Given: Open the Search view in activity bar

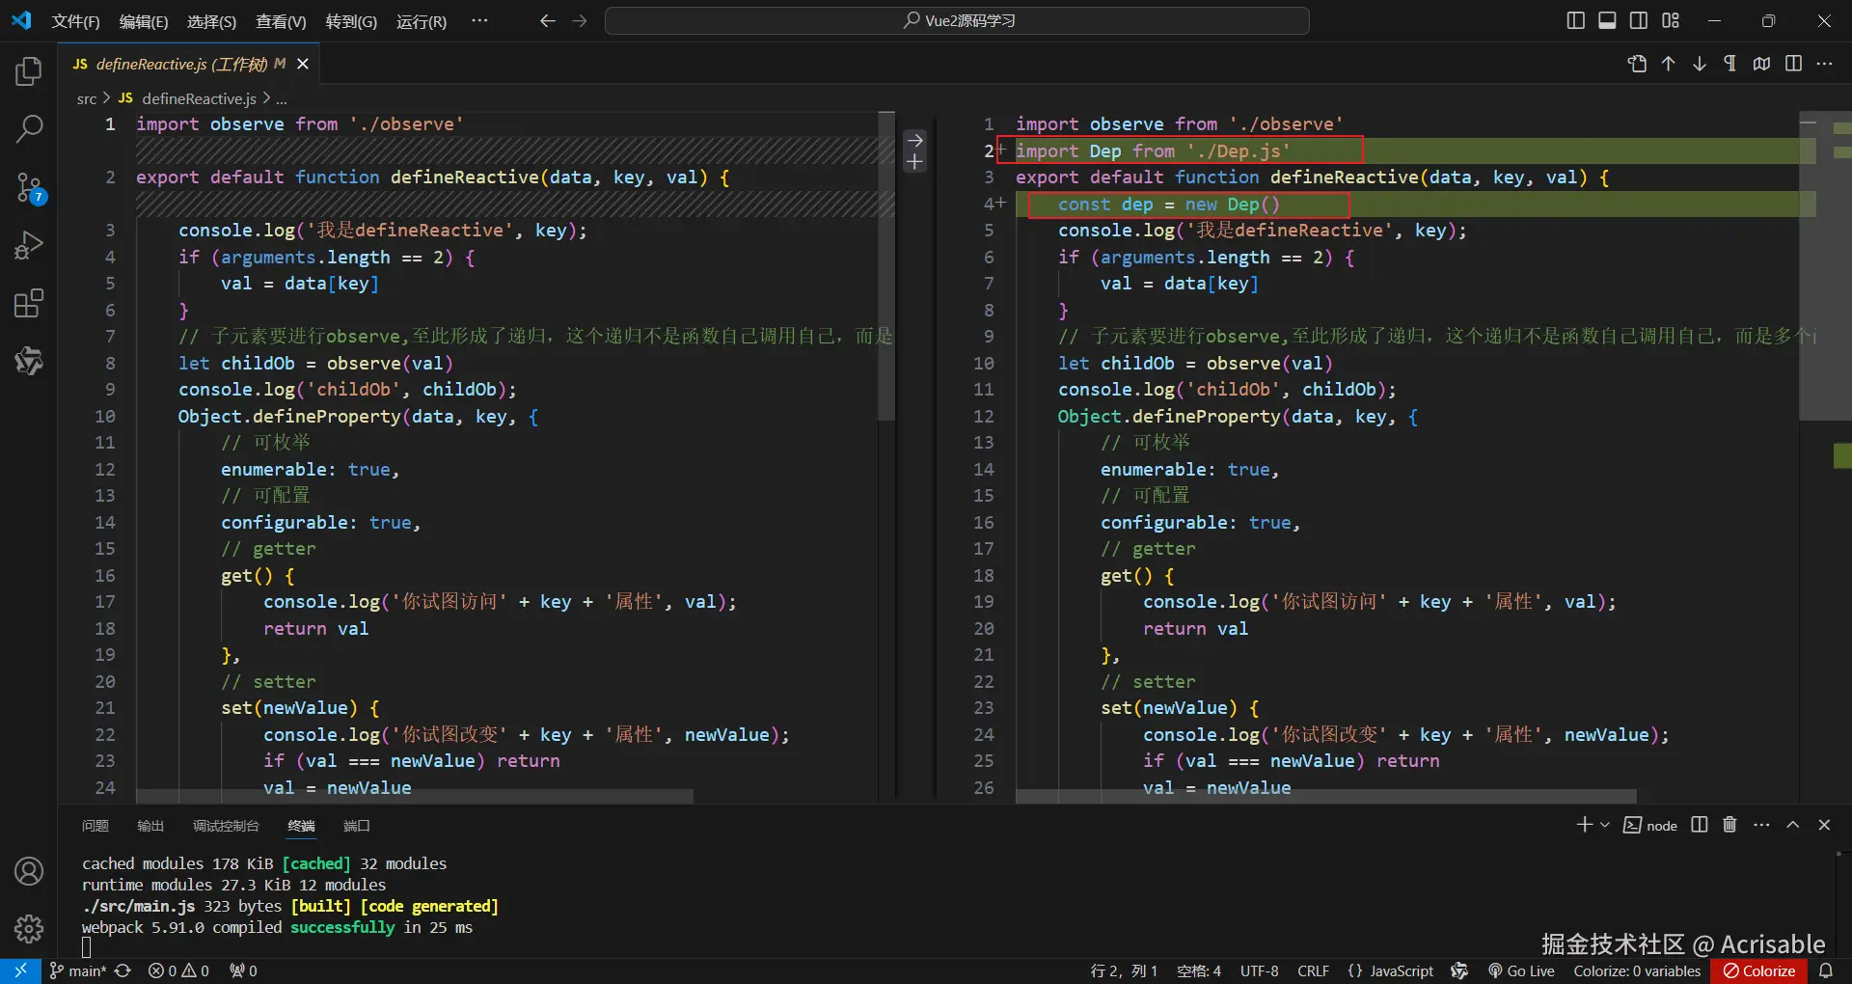Looking at the screenshot, I should pos(29,128).
